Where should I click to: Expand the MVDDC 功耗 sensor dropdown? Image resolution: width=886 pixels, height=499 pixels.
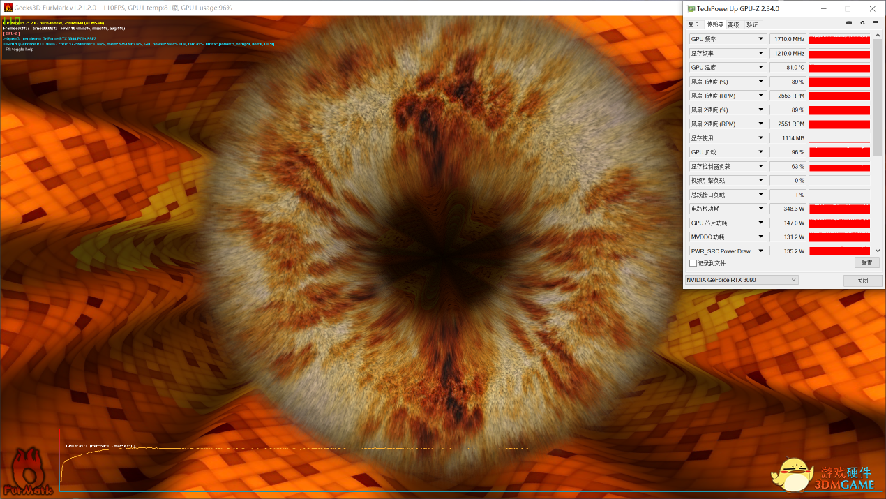click(761, 237)
